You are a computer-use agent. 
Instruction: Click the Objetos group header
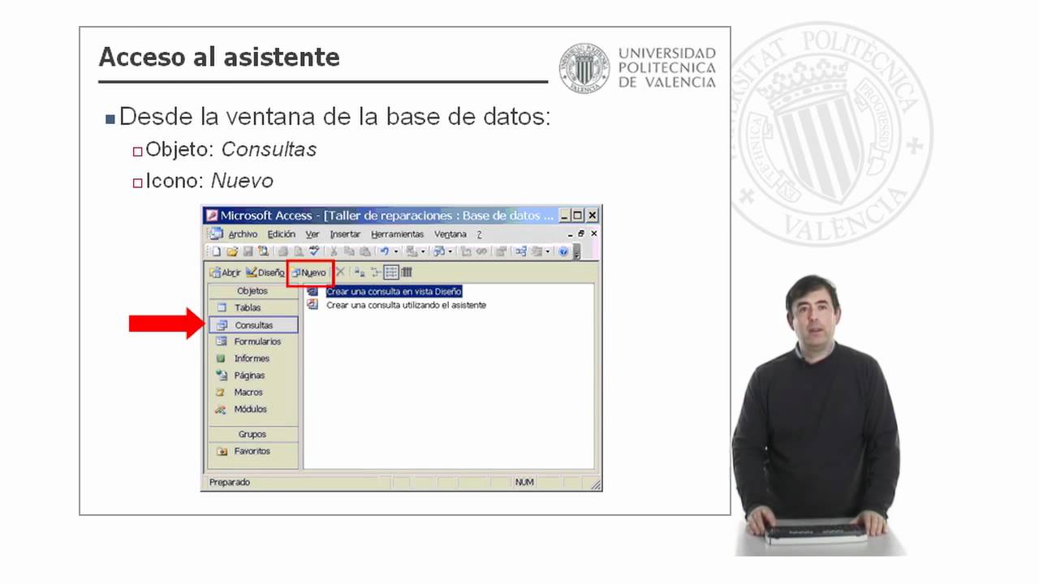252,290
